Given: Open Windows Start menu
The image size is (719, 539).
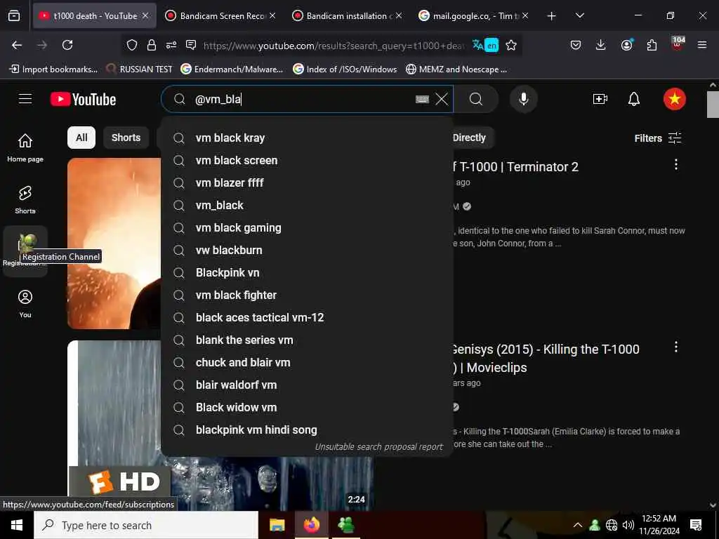Looking at the screenshot, I should tap(17, 525).
